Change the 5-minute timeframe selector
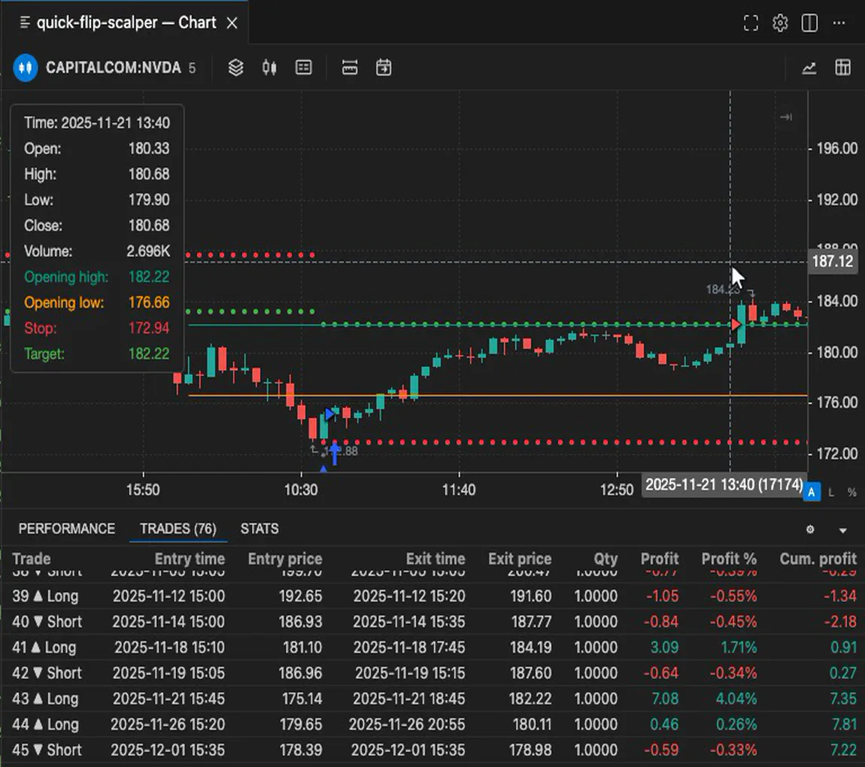 point(192,68)
